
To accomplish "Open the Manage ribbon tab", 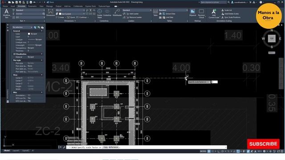I will coord(49,6).
